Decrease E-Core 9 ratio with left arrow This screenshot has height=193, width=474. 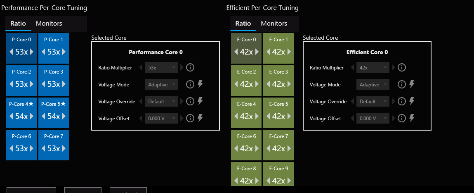point(268,181)
